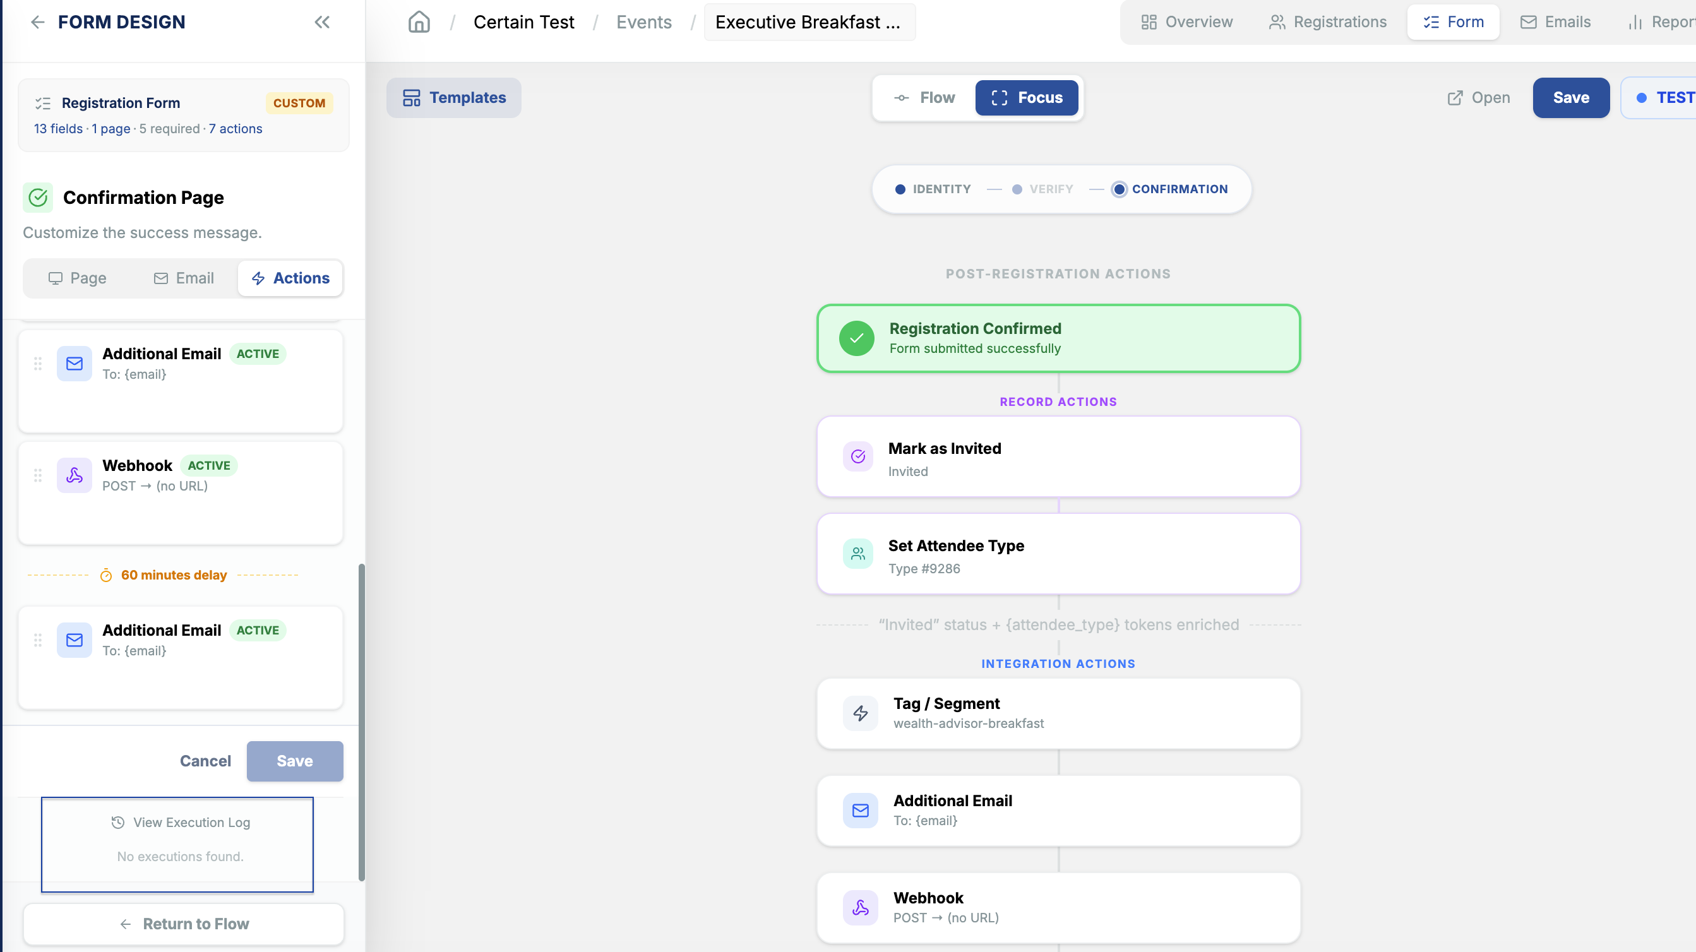Viewport: 1696px width, 952px height.
Task: Expand first Additional Email action card
Action: coord(181,381)
